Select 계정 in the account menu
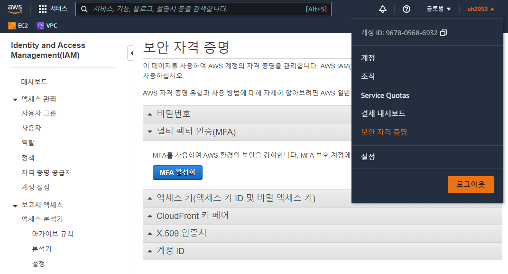This screenshot has height=274, width=508. pyautogui.click(x=368, y=58)
